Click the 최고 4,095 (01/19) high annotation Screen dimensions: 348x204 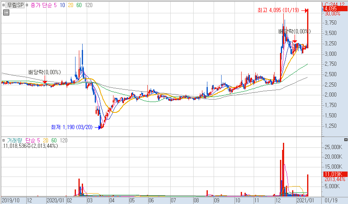click(x=278, y=10)
